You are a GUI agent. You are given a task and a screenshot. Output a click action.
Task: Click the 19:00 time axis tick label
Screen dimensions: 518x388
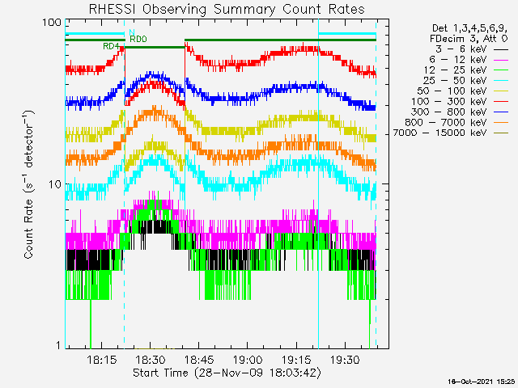248,360
